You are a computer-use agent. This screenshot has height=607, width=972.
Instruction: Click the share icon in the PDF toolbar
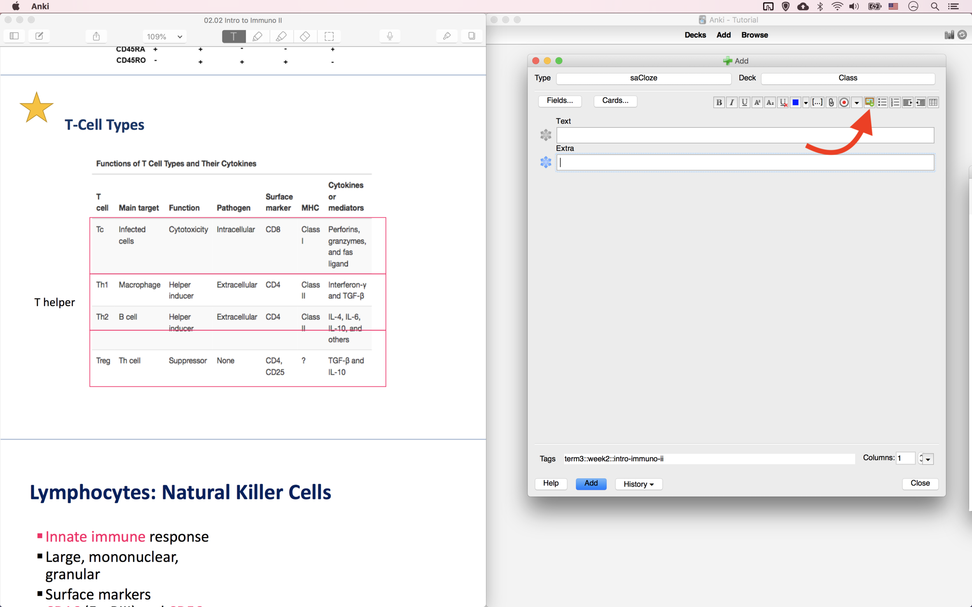click(x=96, y=36)
